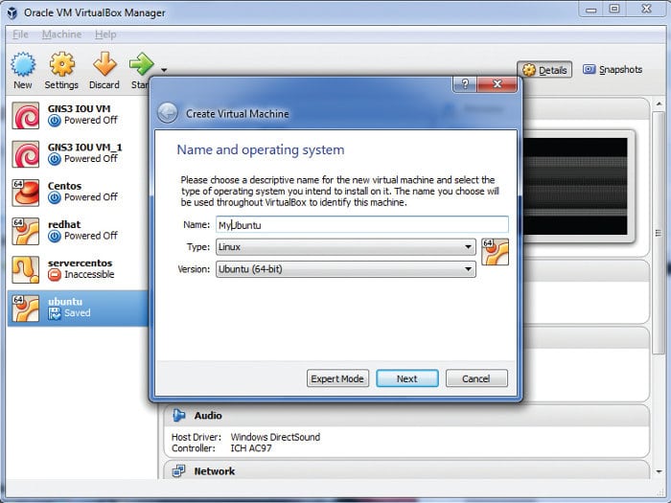Switch to the Details view
The height and width of the screenshot is (503, 671).
pyautogui.click(x=544, y=70)
